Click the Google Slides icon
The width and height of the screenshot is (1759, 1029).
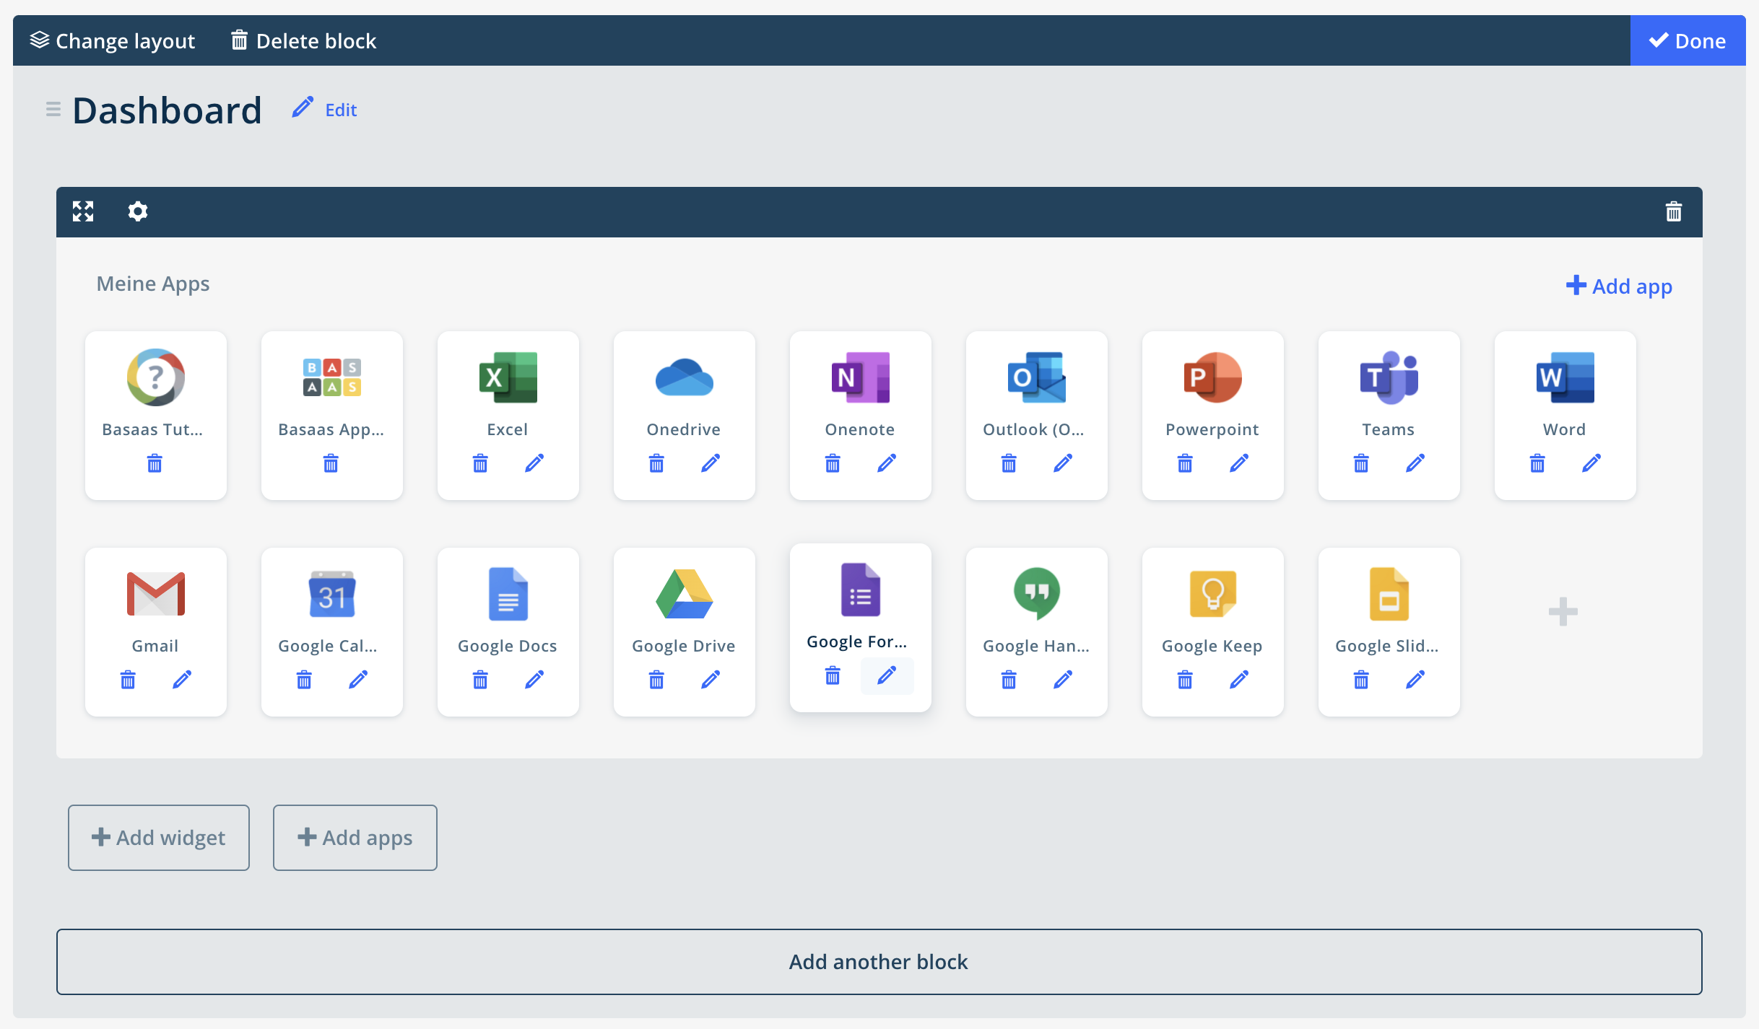point(1389,594)
